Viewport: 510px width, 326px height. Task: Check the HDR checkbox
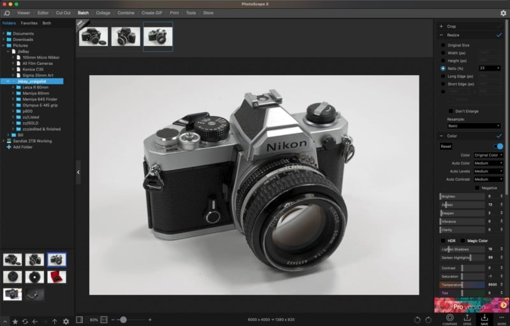(444, 241)
